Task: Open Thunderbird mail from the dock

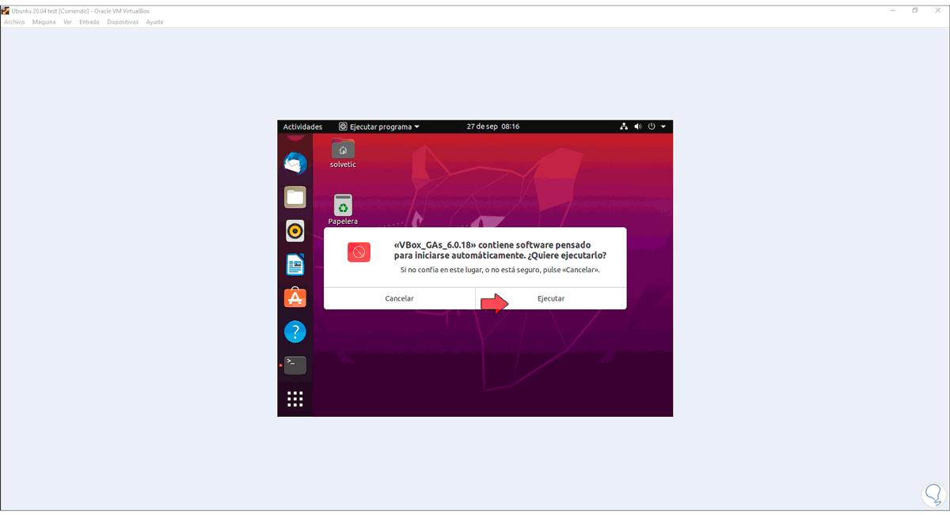Action: pos(295,164)
